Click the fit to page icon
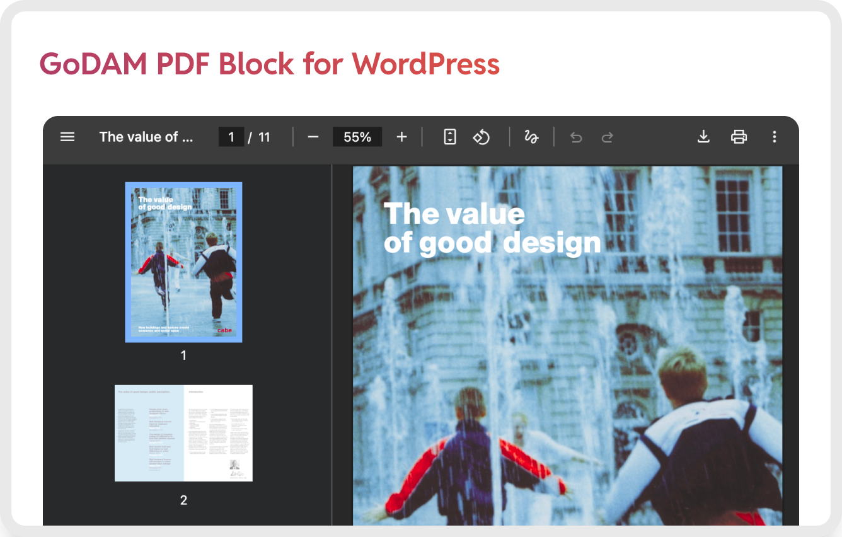 click(x=450, y=137)
